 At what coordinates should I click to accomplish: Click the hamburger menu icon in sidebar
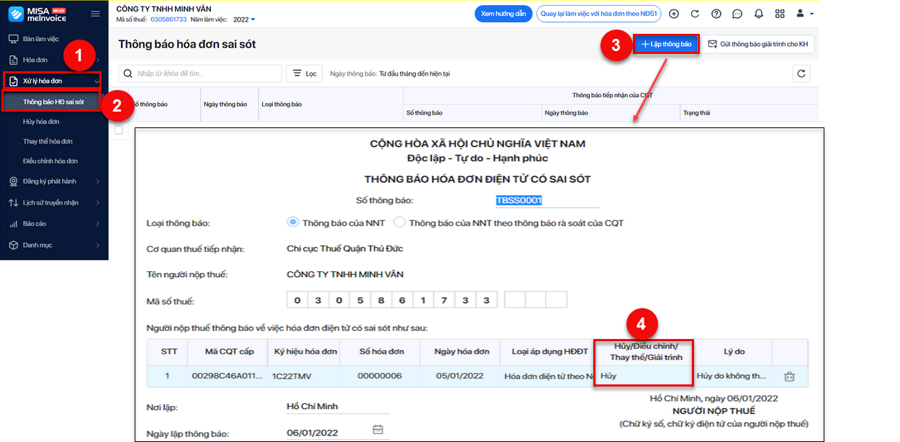[x=95, y=14]
